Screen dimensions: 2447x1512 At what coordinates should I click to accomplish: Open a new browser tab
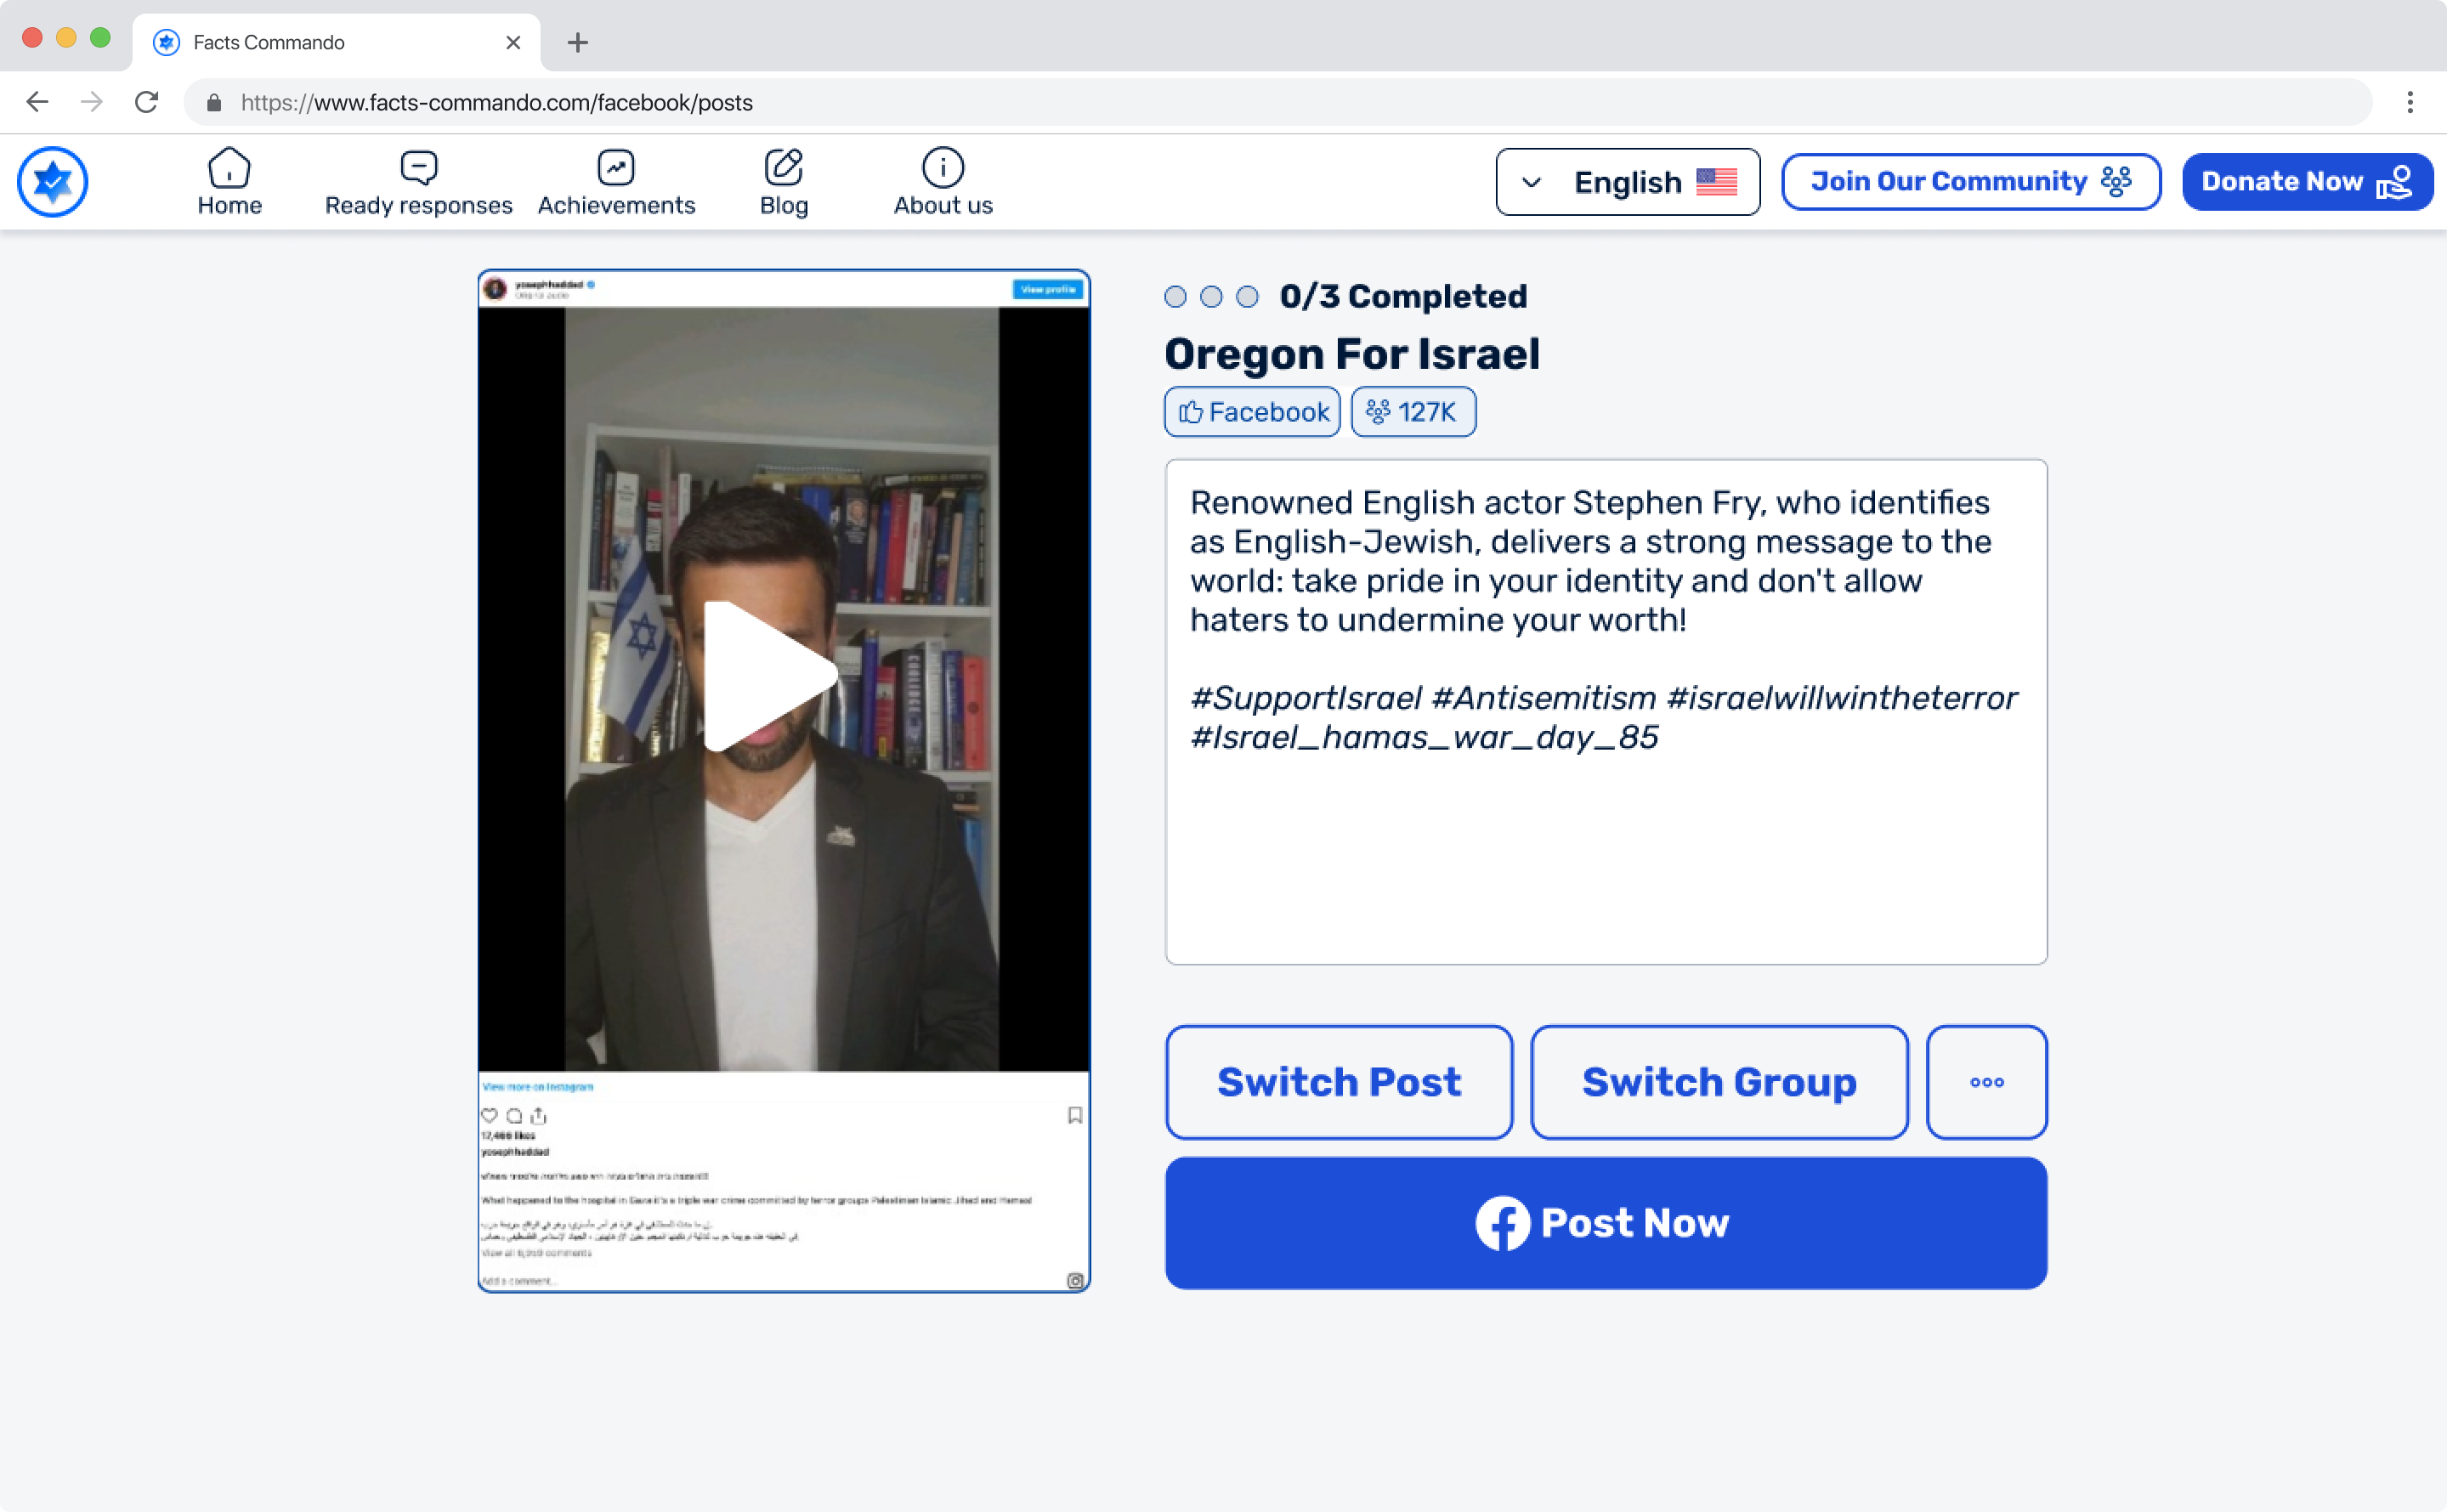[577, 42]
